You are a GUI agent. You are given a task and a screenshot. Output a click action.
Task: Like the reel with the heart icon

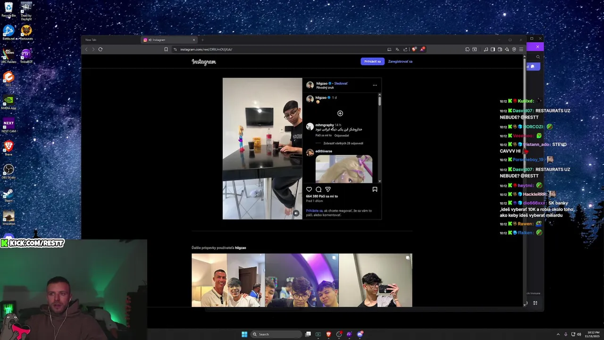309,189
